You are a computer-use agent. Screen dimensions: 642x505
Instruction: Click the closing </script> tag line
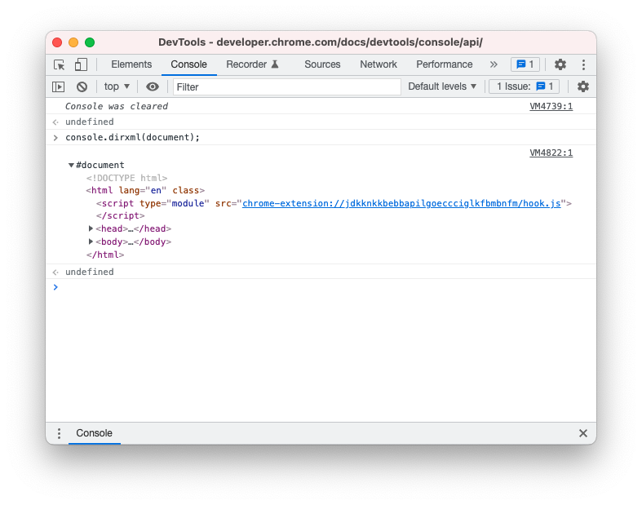click(121, 216)
